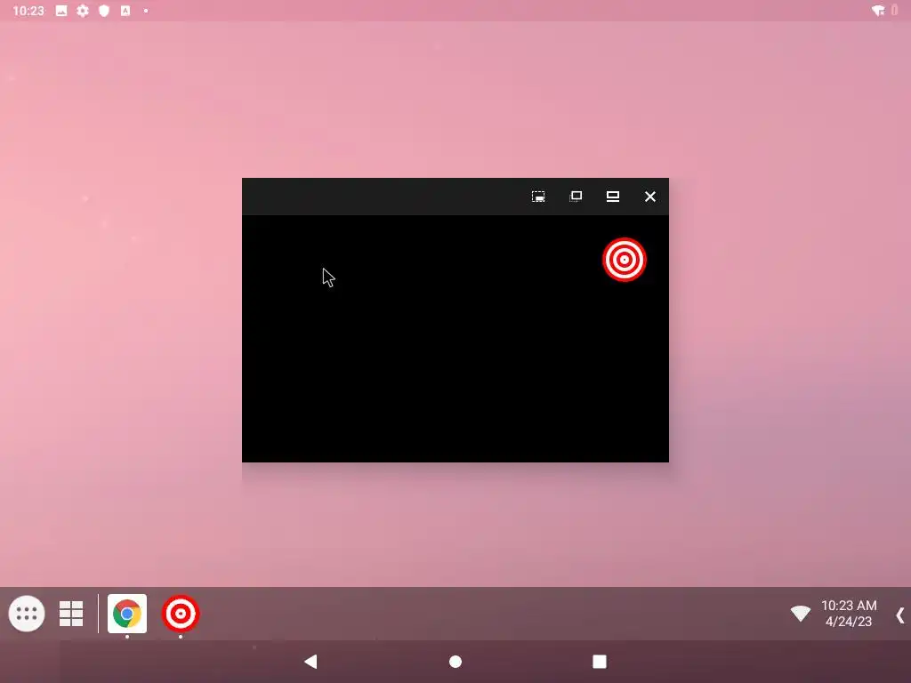Tap the Android home navigation button
Viewport: 911px width, 683px height.
[x=455, y=662]
